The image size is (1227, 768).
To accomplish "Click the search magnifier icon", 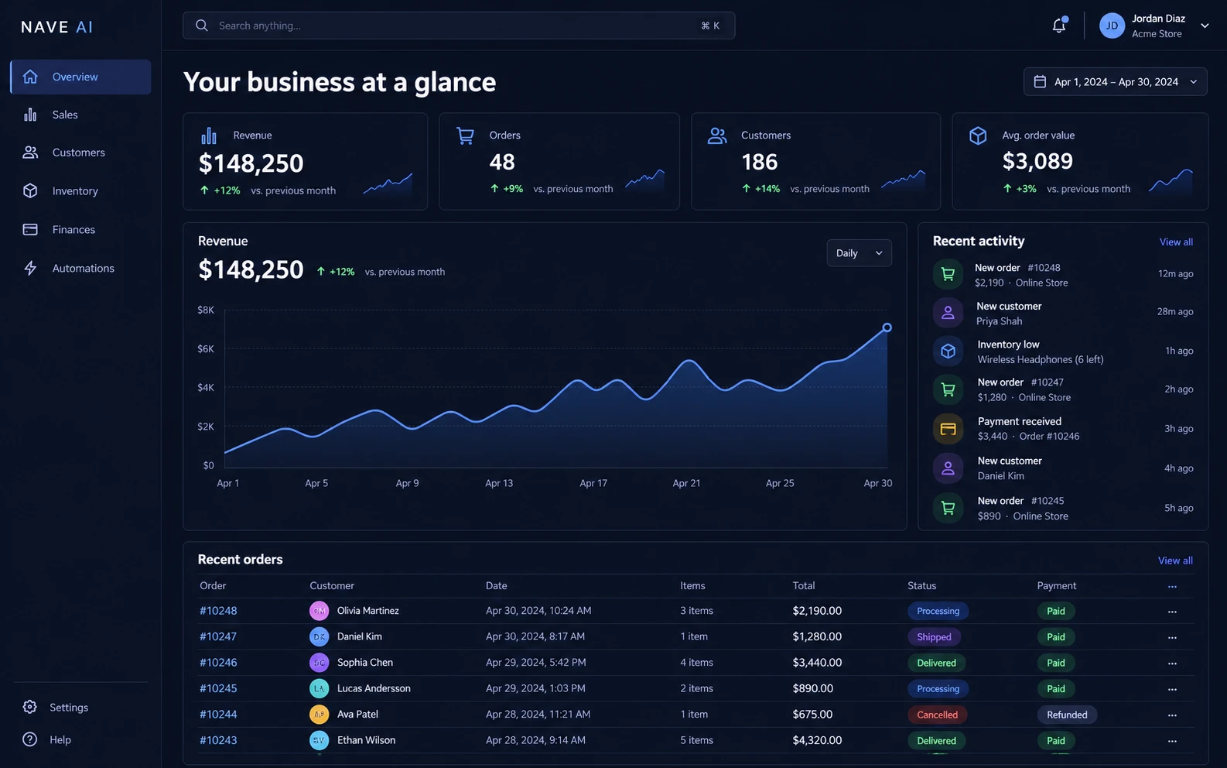I will coord(201,26).
